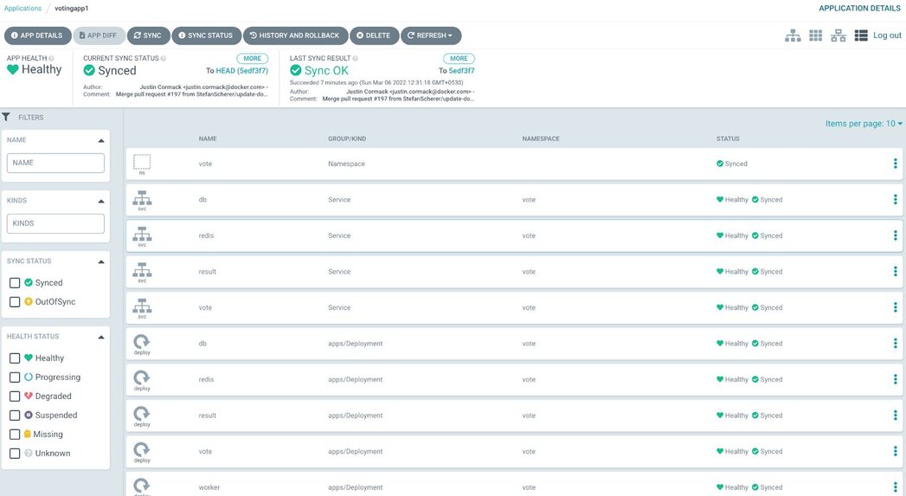Collapse the HEALTH STATUS filter section
Screen dimensions: 906x496
101,337
